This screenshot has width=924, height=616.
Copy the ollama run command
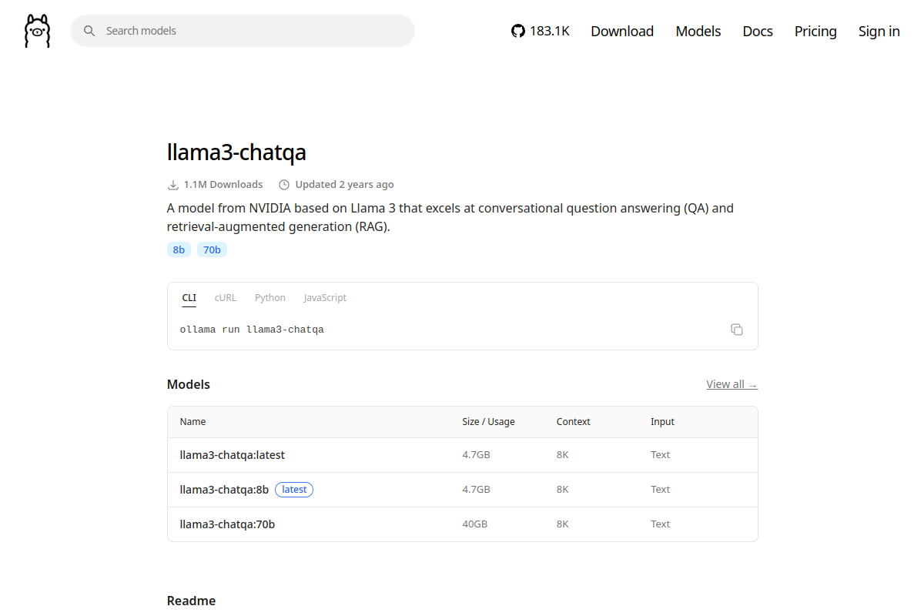pos(737,330)
